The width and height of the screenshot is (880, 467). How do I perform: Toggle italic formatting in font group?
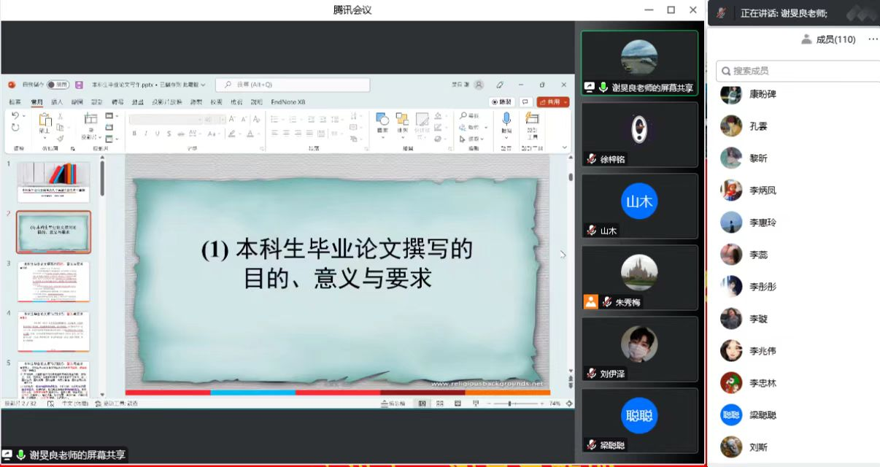pos(146,134)
